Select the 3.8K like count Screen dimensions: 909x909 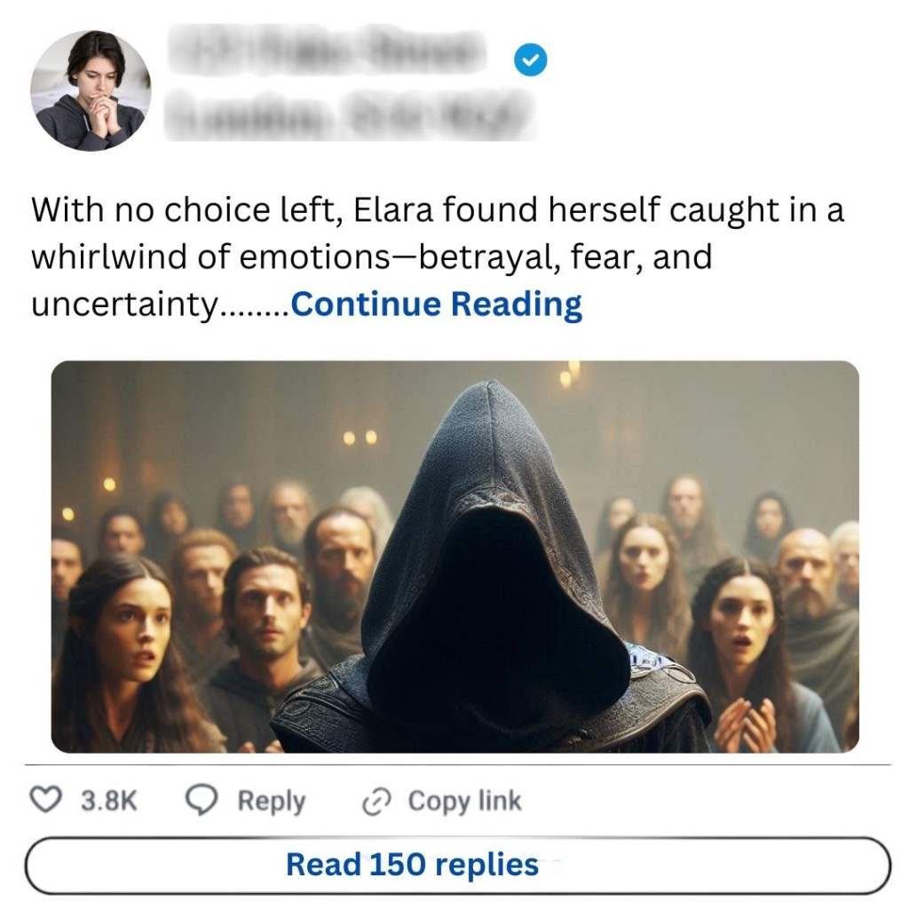tap(108, 801)
